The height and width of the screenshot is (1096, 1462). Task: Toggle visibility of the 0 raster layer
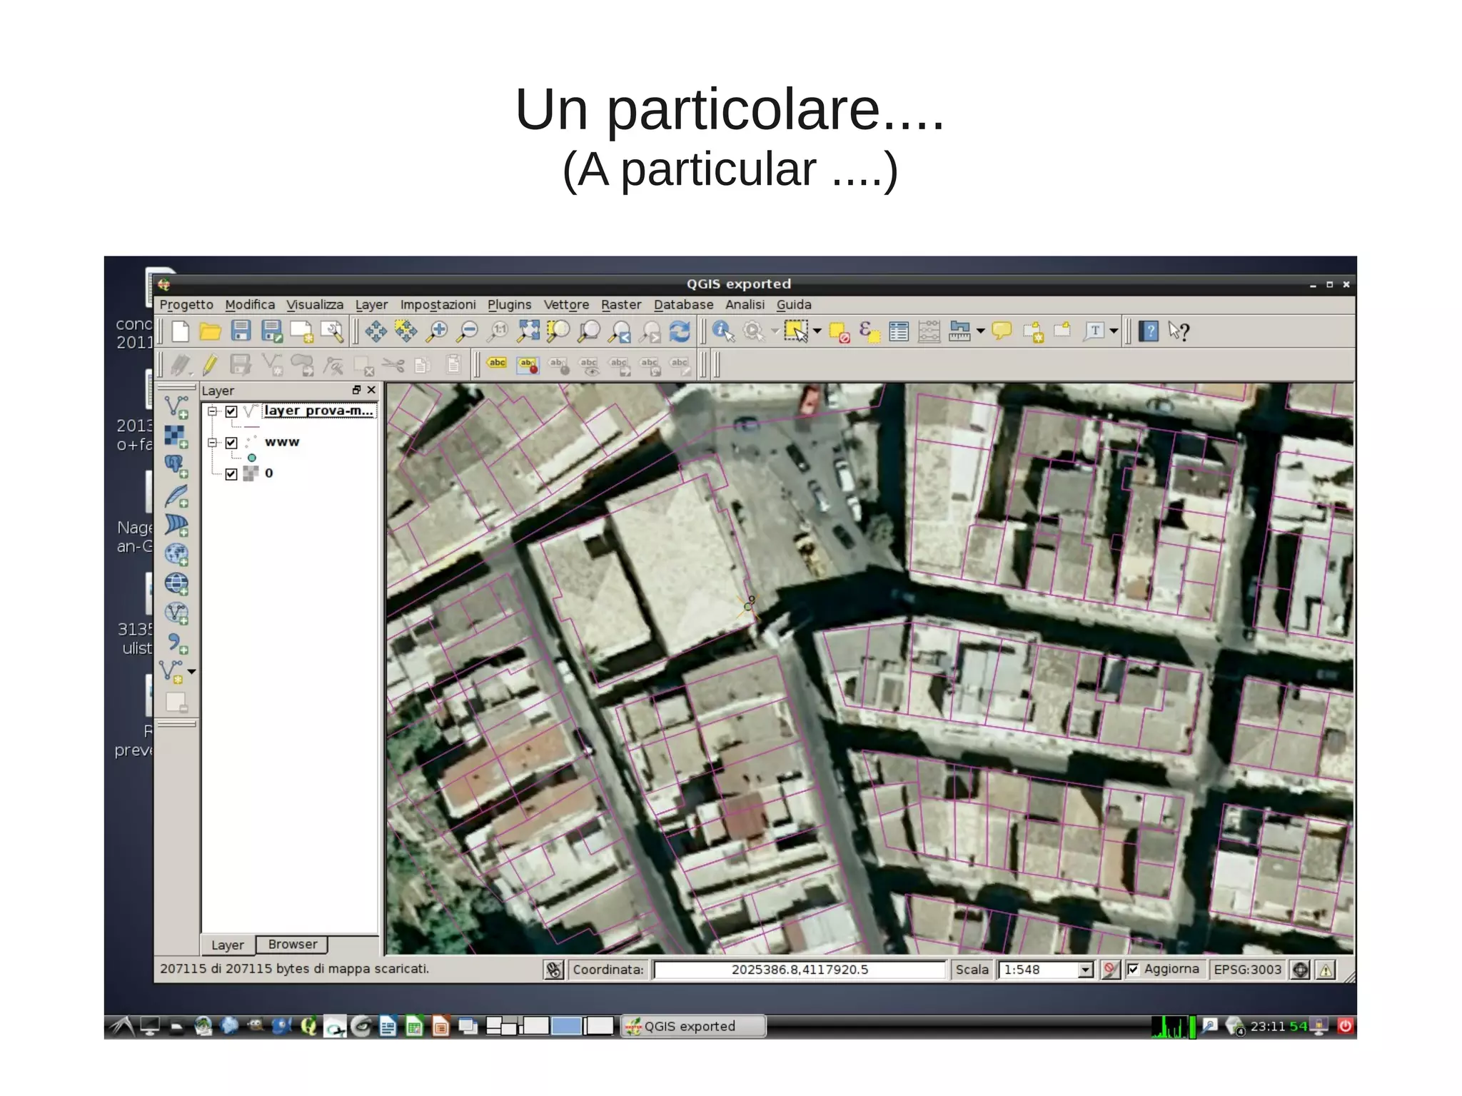(x=231, y=474)
